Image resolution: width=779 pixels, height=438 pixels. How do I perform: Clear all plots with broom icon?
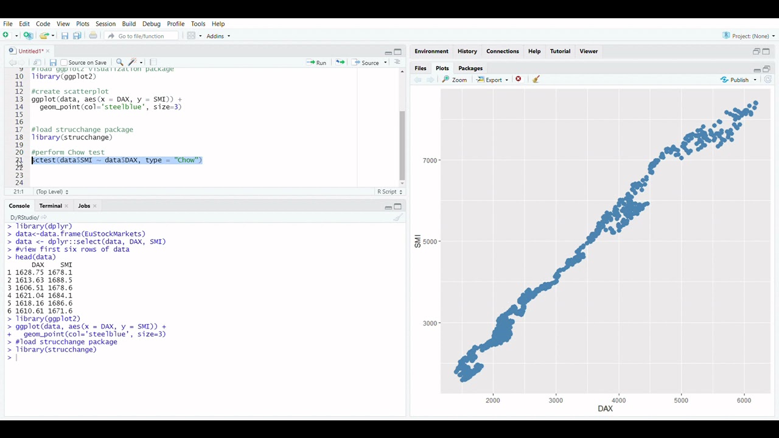[536, 80]
